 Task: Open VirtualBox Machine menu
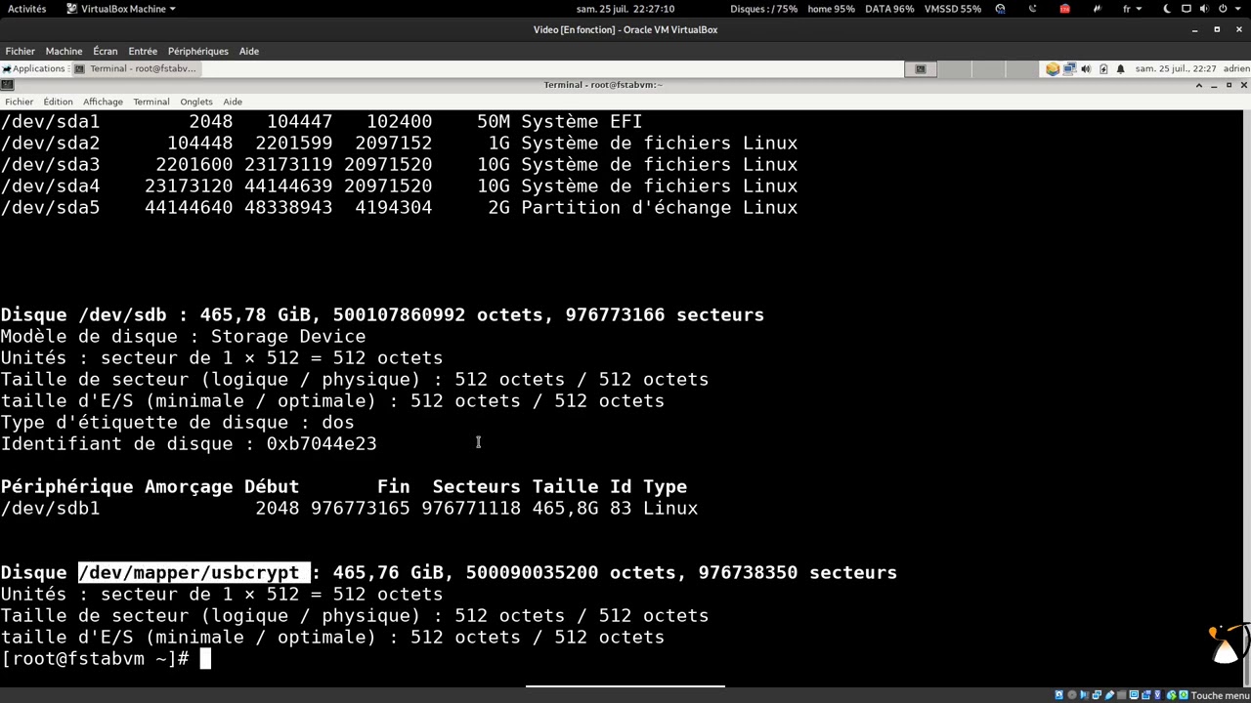click(64, 51)
